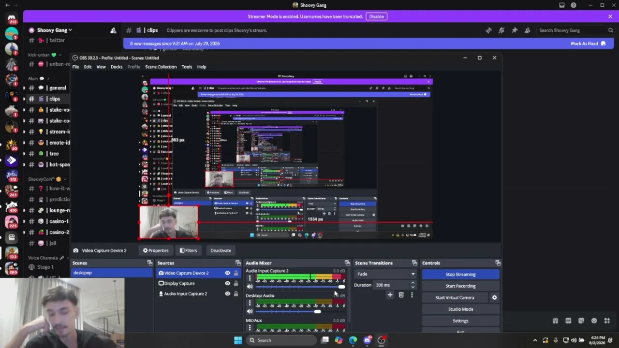This screenshot has height=348, width=619.
Task: Click the transition Duration field
Action: [391, 285]
